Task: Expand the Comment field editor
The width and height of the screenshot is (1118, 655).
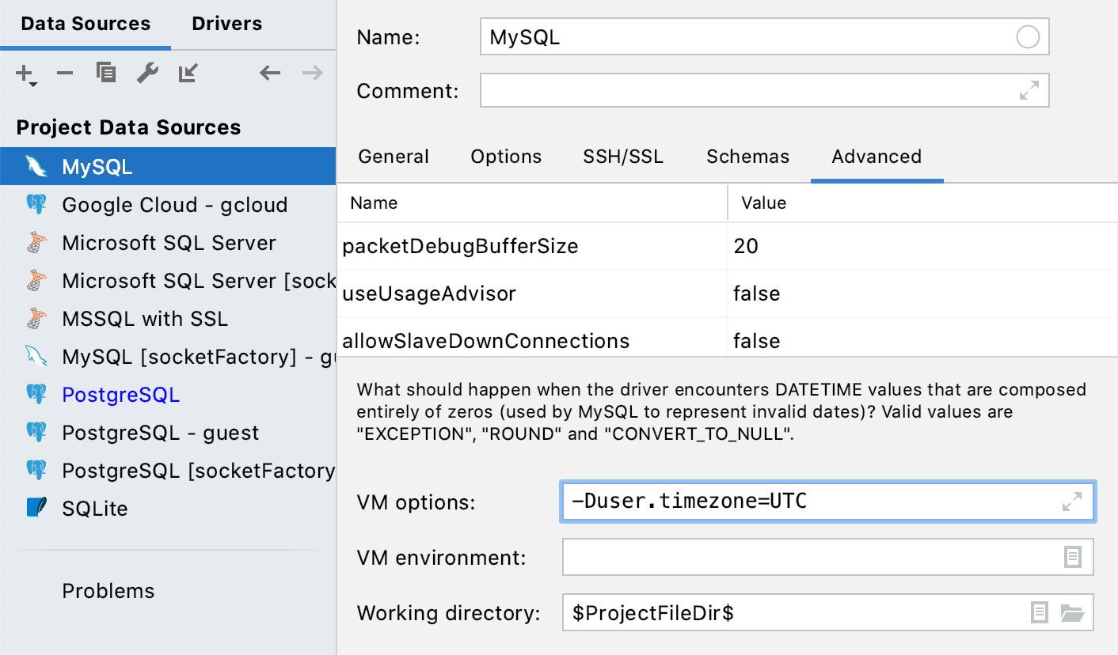Action: coord(1029,90)
